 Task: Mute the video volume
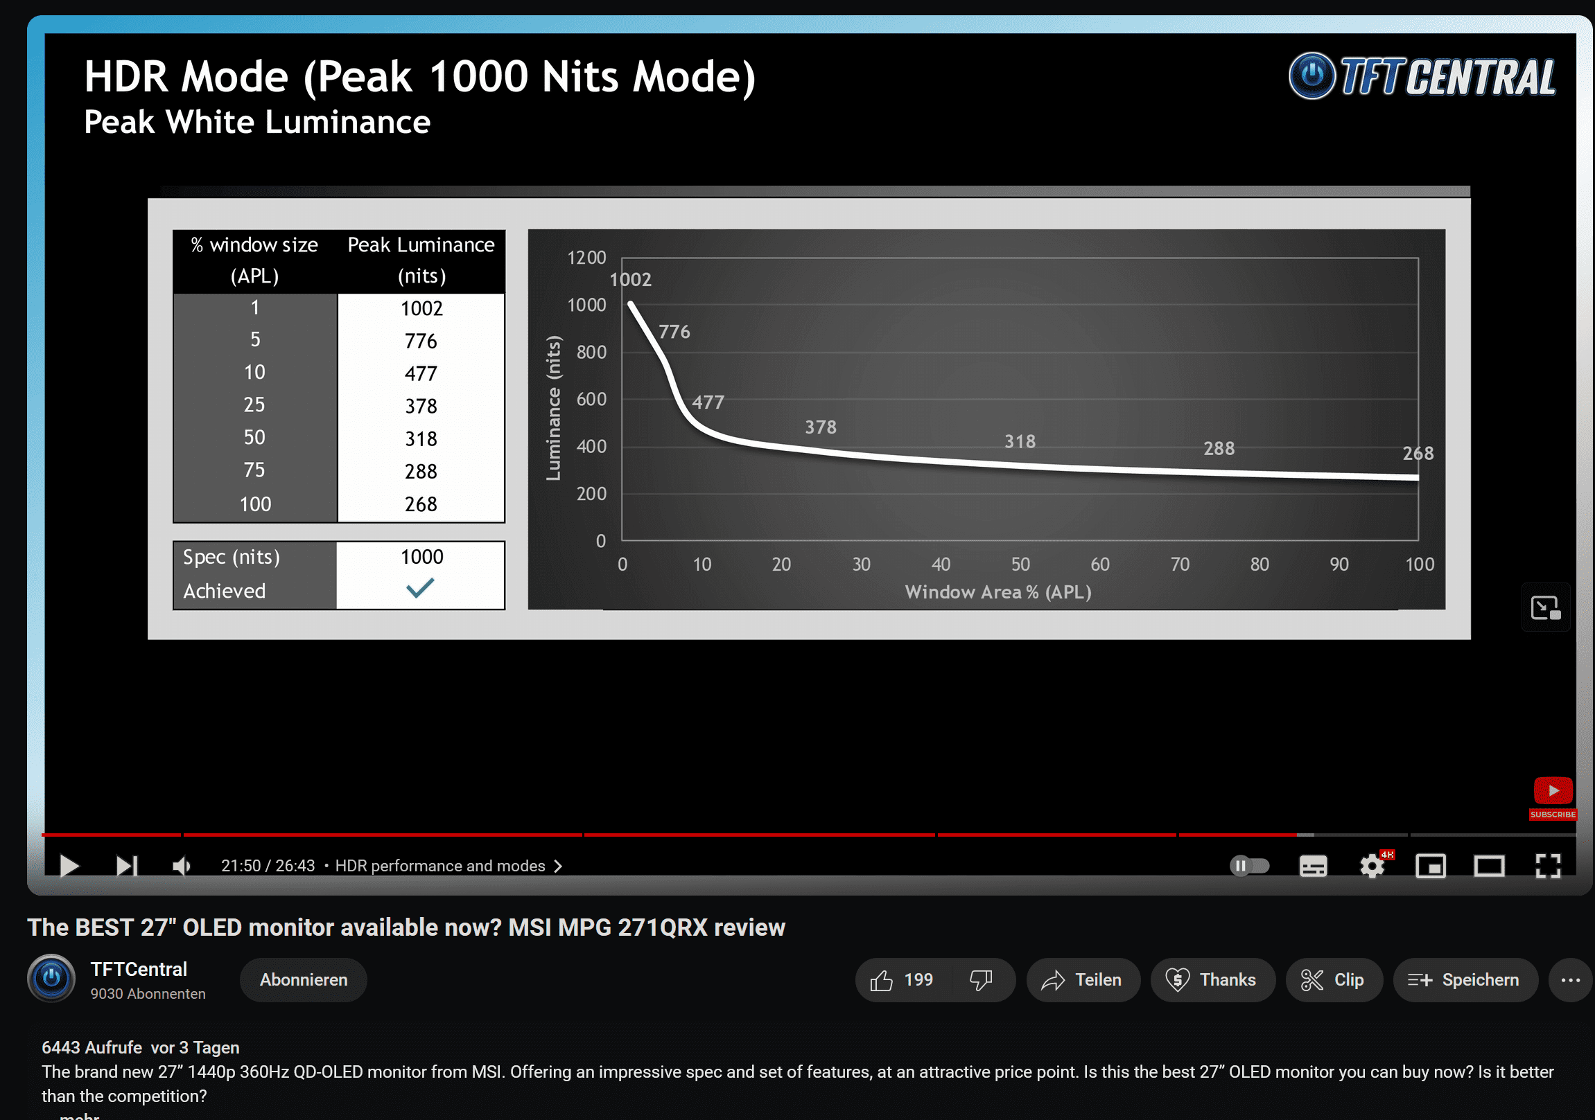[x=182, y=866]
